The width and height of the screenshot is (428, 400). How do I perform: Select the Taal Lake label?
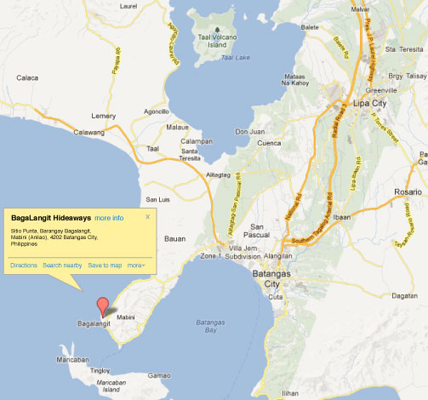pyautogui.click(x=236, y=58)
